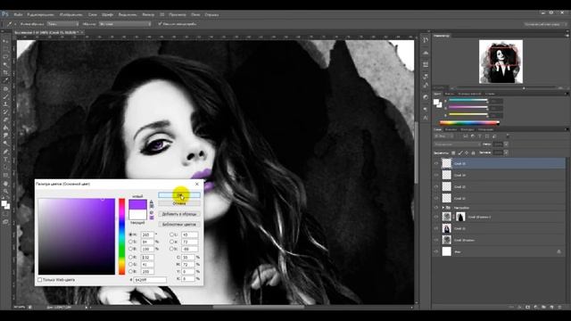Select the S saturation radio button
571x321 pixels.
point(131,242)
